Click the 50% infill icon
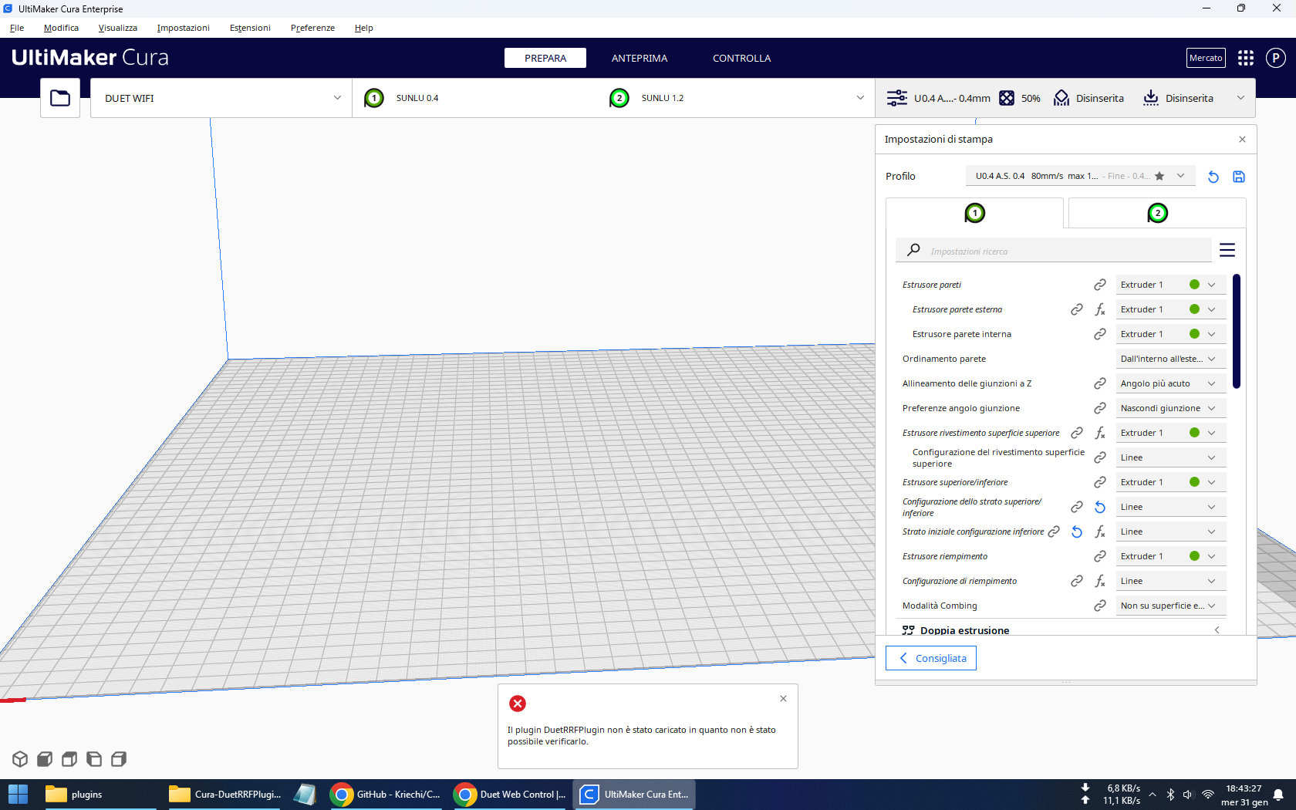This screenshot has height=810, width=1296. [x=1007, y=98]
